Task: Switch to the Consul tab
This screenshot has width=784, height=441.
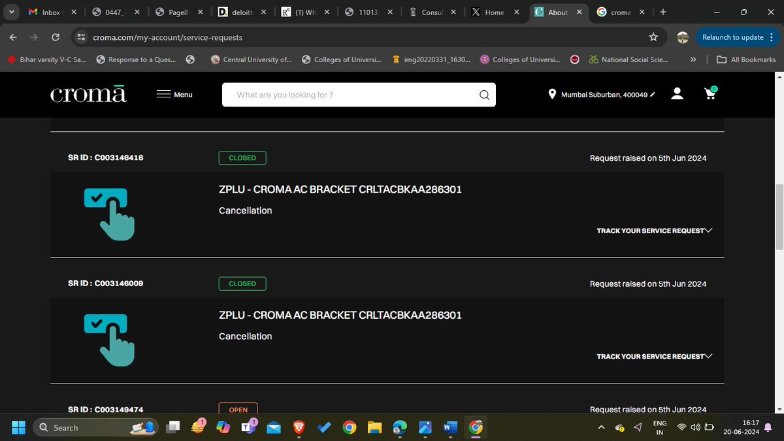Action: pos(433,12)
